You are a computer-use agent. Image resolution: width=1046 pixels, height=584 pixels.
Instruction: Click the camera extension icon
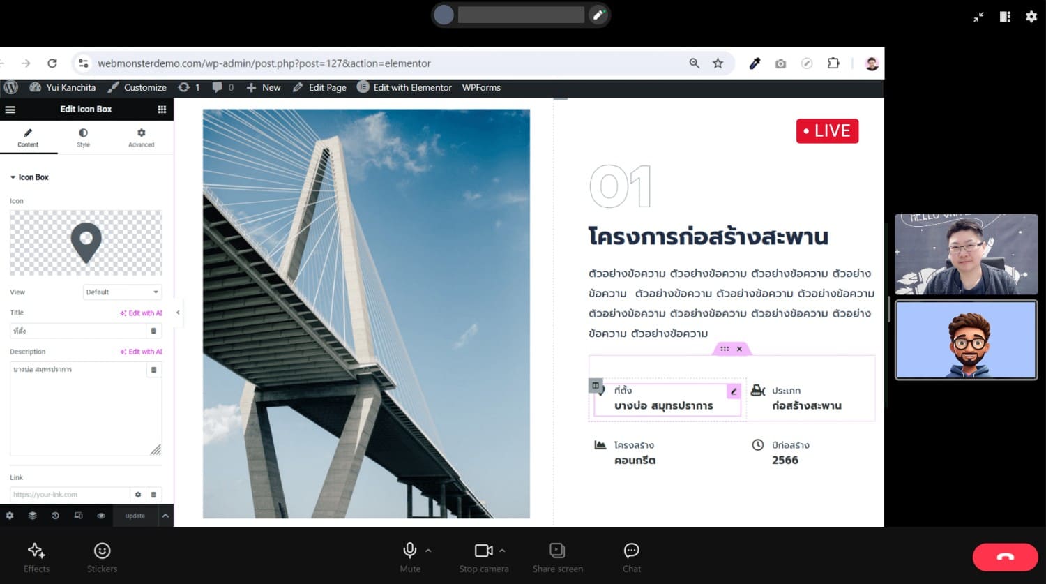(x=780, y=63)
